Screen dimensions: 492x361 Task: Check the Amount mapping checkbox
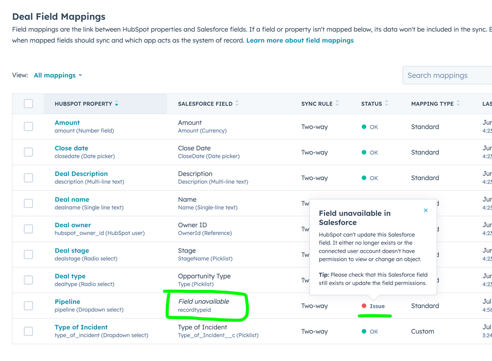click(x=28, y=126)
